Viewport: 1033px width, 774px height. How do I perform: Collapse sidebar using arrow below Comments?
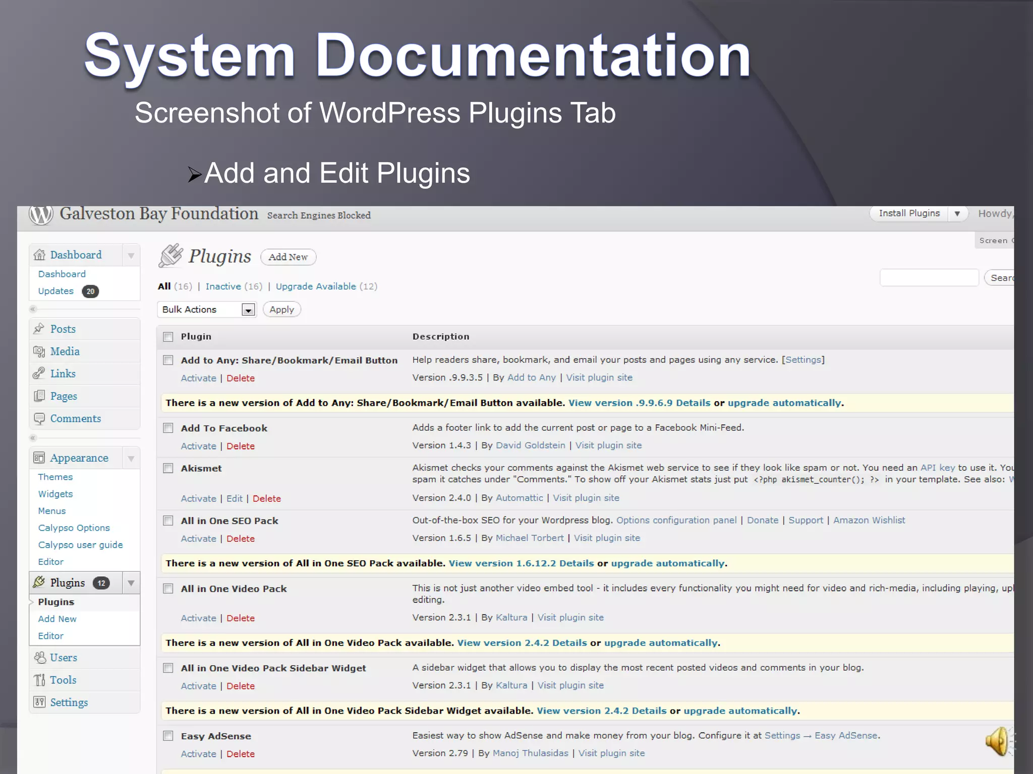(33, 438)
